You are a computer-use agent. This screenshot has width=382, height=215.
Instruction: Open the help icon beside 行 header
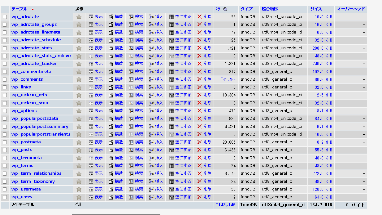click(x=225, y=9)
